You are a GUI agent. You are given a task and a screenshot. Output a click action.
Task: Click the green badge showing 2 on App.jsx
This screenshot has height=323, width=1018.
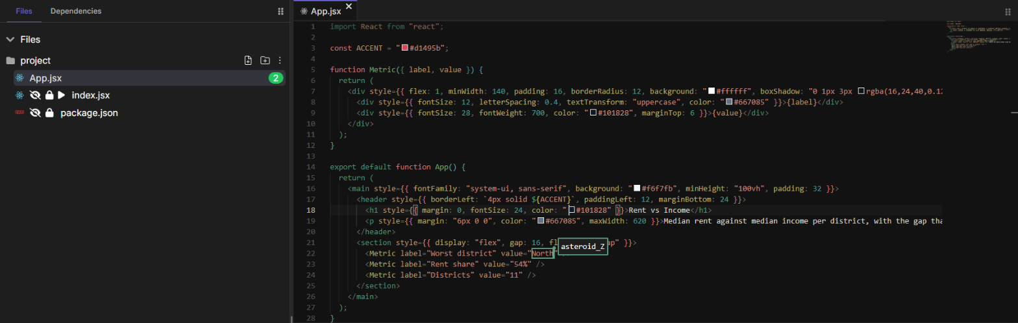(x=276, y=78)
